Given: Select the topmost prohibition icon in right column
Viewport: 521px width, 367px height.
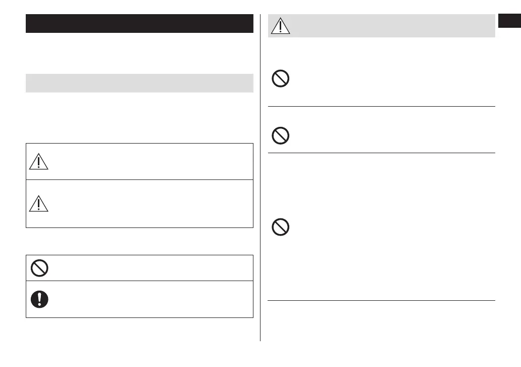Looking at the screenshot, I should click(x=281, y=79).
